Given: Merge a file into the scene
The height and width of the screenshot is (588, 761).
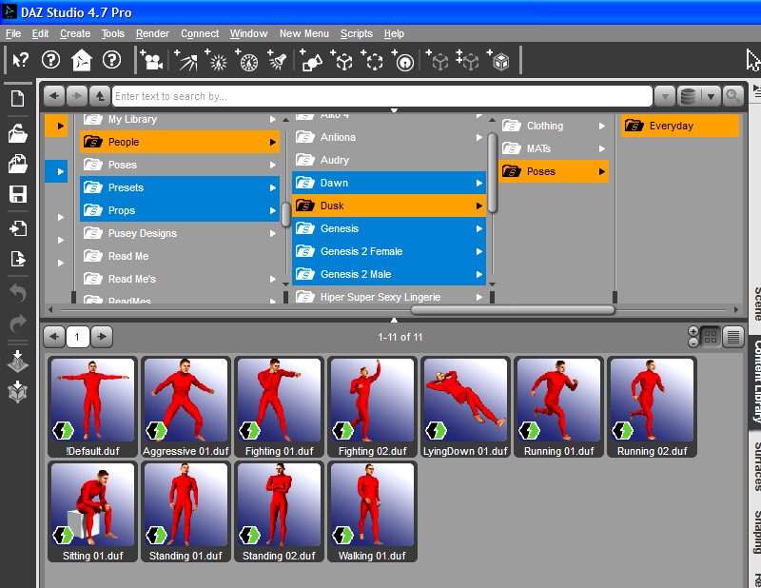Looking at the screenshot, I should [x=18, y=164].
